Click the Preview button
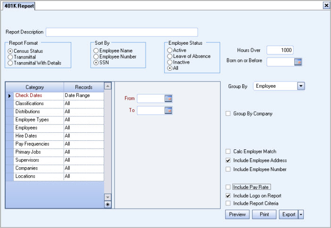Screen dimensions: 331x228 [237, 214]
